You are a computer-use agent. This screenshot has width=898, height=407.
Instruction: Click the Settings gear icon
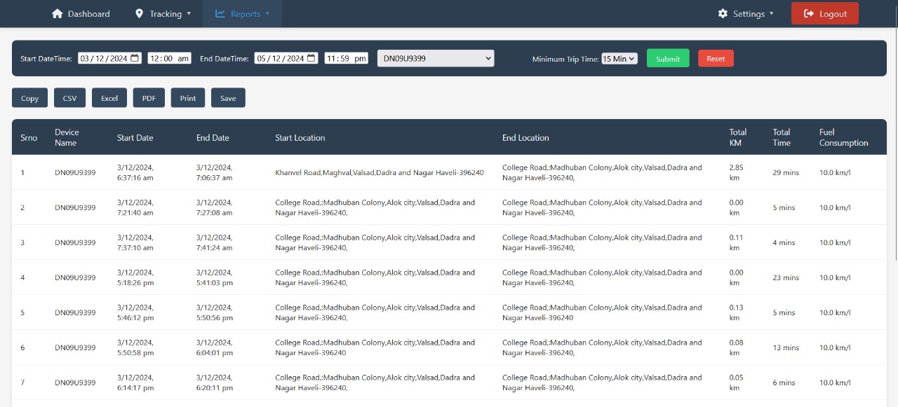(x=722, y=13)
